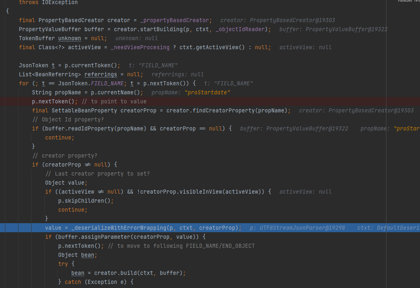This screenshot has width=420, height=288.
Task: Click the 'Object value;' declaration
Action: coord(66,183)
